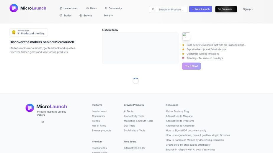Click the search magnifier icon

153,9
